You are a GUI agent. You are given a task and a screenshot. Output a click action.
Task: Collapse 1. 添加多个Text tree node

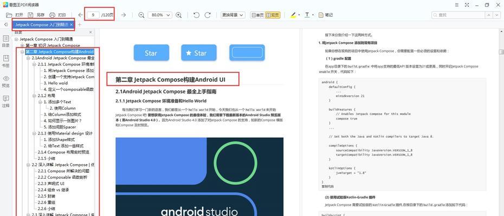[40, 102]
